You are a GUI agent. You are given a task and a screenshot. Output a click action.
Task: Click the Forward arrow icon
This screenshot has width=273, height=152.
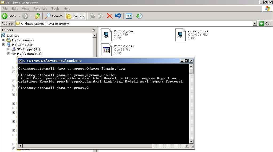tap(25, 16)
